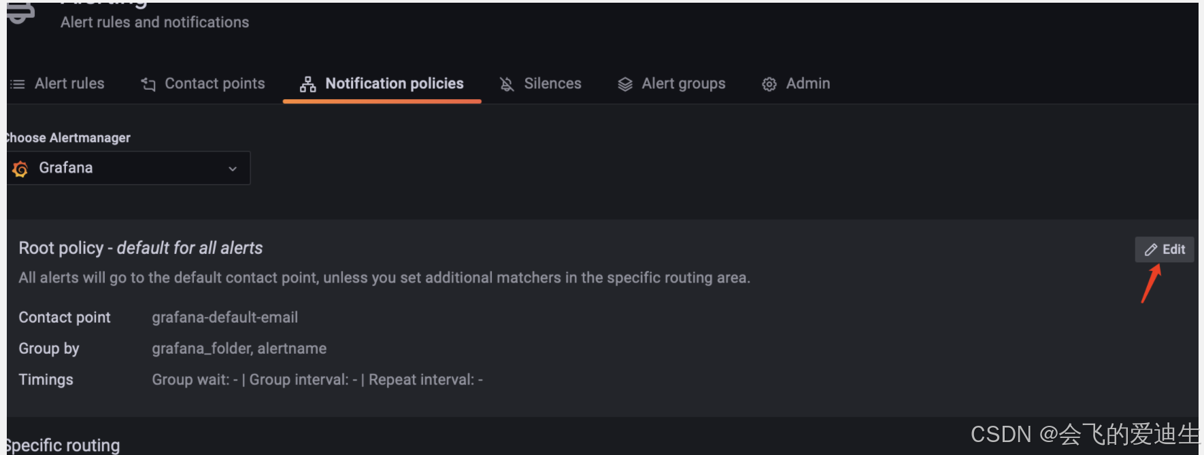Select the Admin tab

tap(796, 84)
